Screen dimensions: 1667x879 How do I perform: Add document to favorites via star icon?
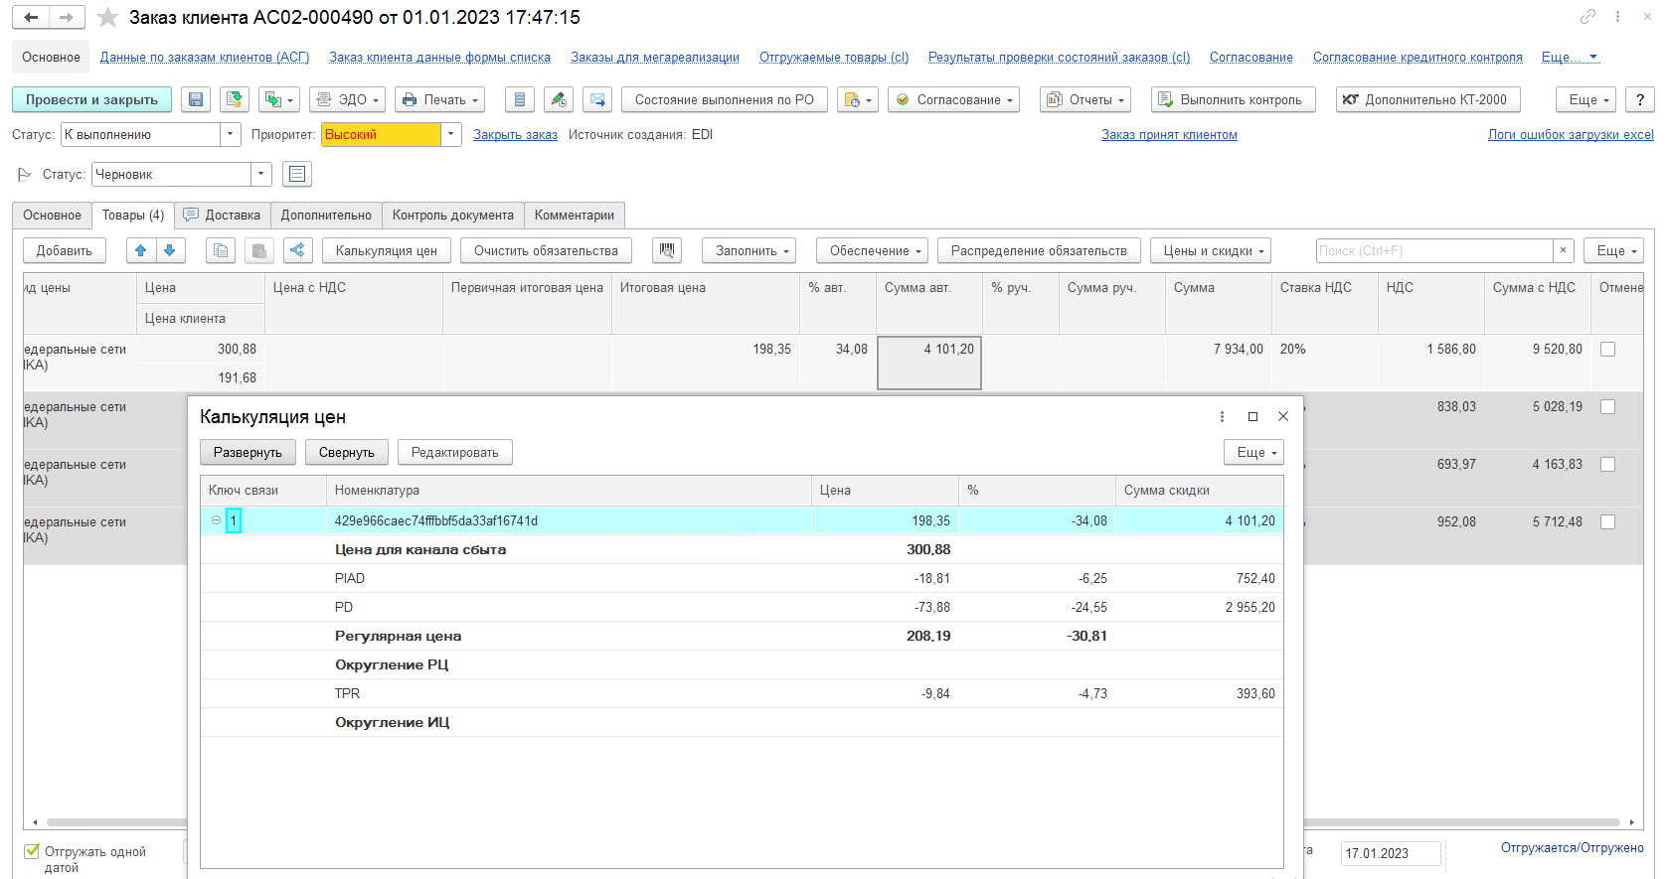tap(108, 17)
